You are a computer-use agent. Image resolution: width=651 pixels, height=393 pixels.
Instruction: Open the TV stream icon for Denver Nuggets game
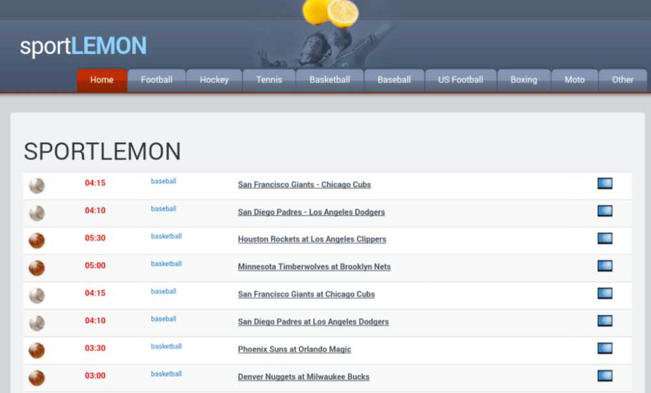pyautogui.click(x=605, y=375)
